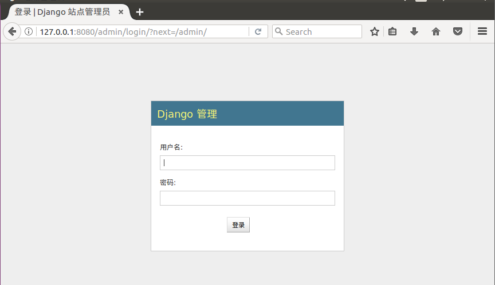Save page to Pocket icon

point(457,31)
